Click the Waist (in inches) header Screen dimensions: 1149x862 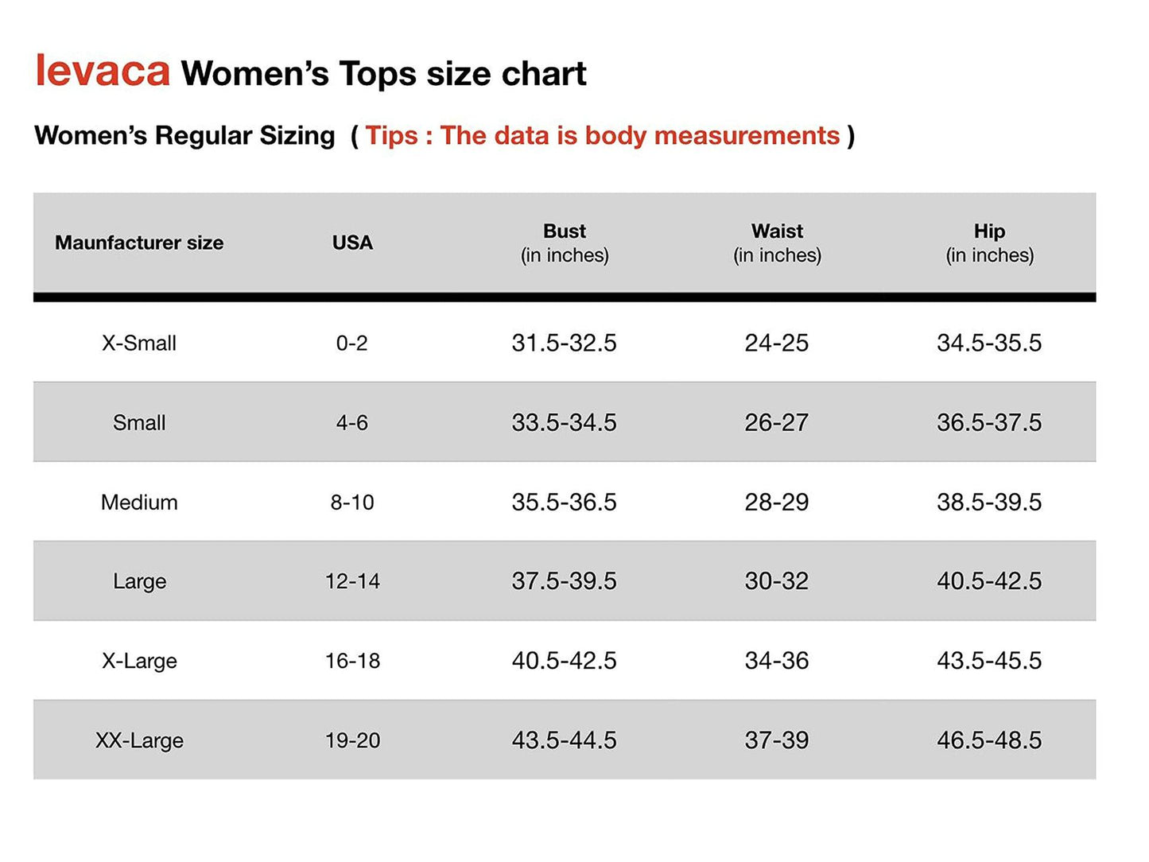(777, 243)
